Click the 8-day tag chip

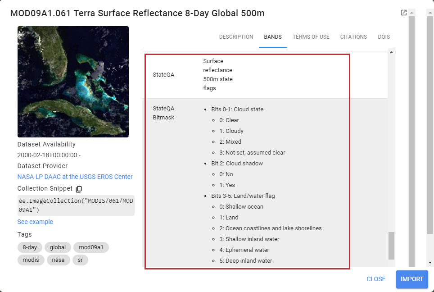pos(30,247)
